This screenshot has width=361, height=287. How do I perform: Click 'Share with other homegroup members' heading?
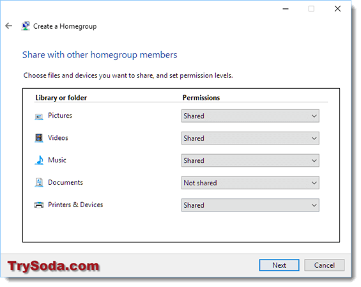pyautogui.click(x=100, y=55)
